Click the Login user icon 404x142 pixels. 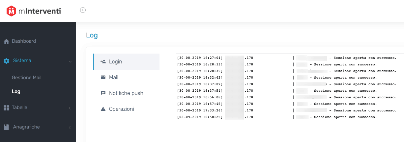103,61
